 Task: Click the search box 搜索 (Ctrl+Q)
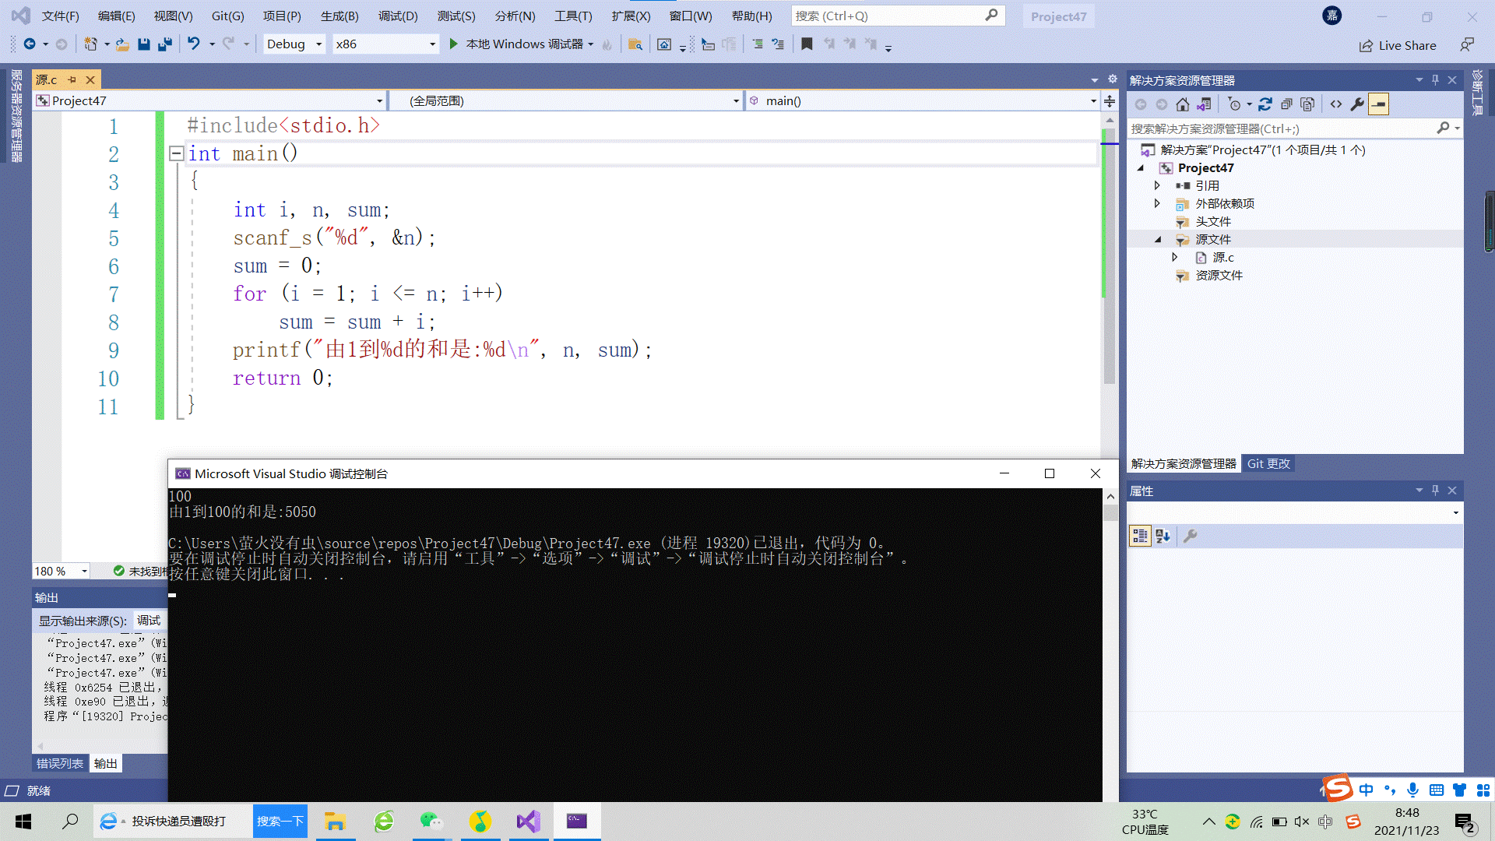point(888,16)
